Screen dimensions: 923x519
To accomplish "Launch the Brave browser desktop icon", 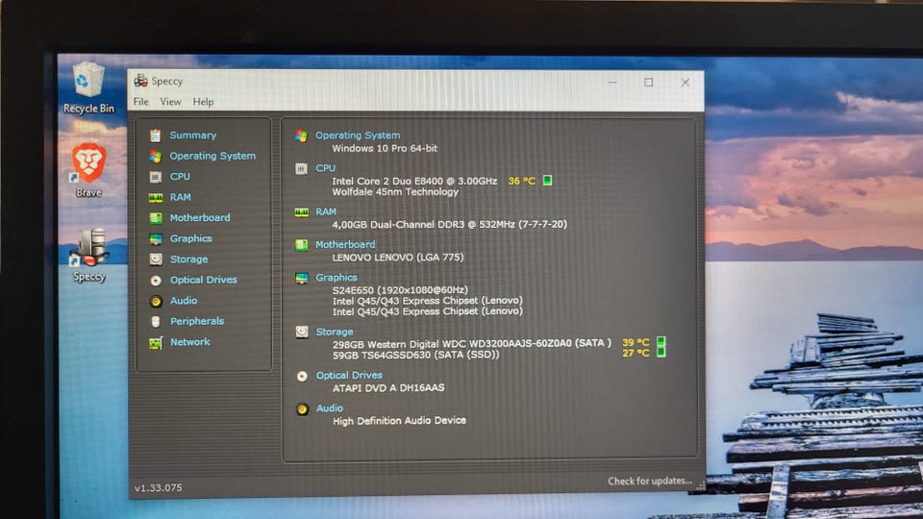I will tap(88, 169).
